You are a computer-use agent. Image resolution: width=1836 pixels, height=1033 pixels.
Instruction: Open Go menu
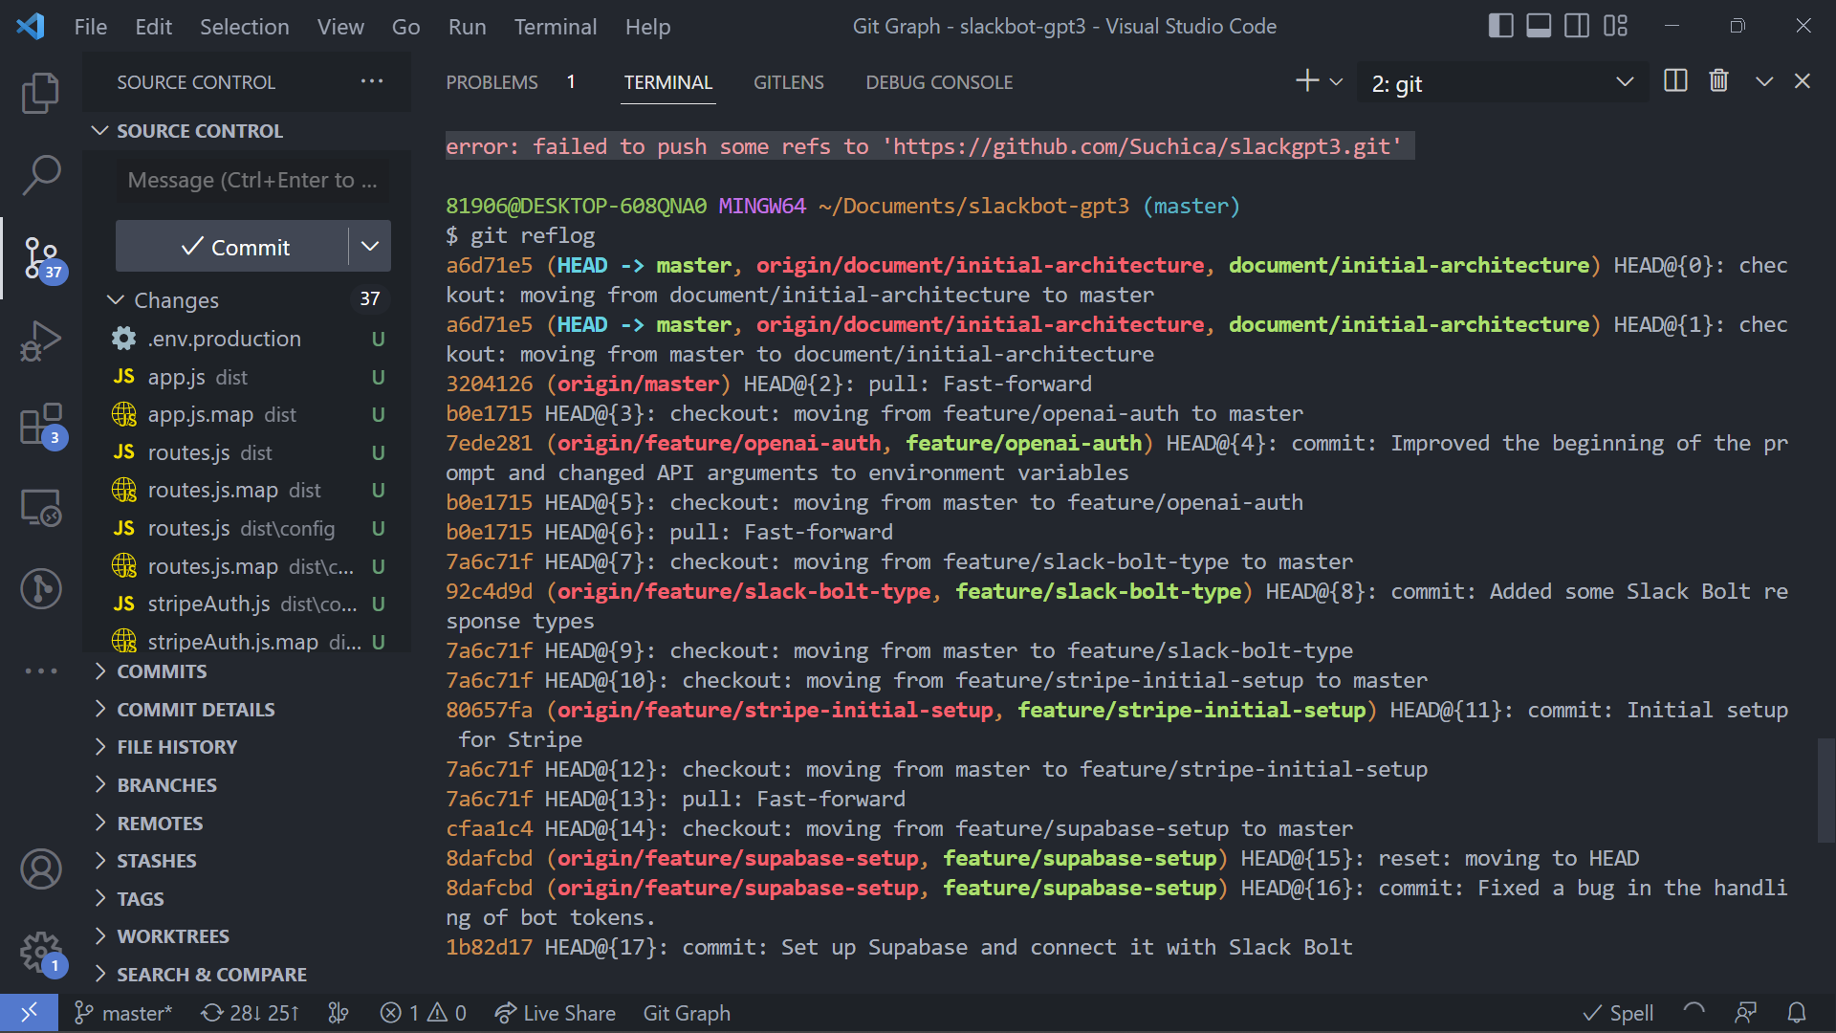point(405,27)
